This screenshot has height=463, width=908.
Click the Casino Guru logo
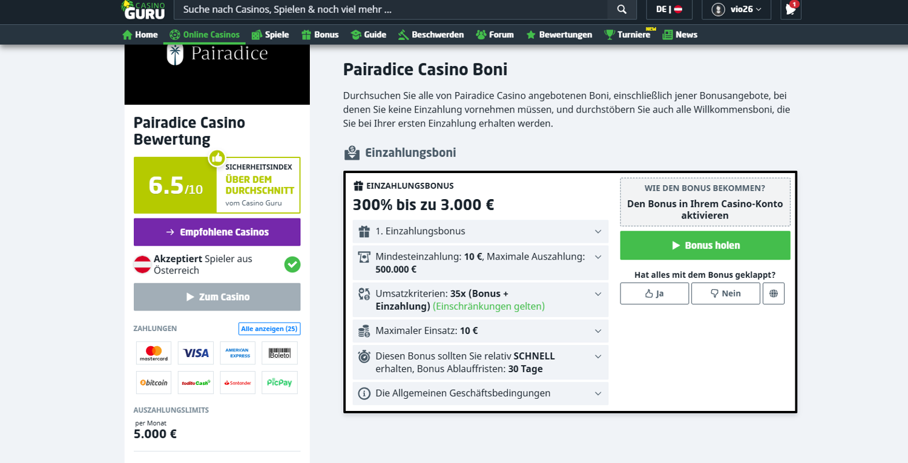(x=143, y=10)
